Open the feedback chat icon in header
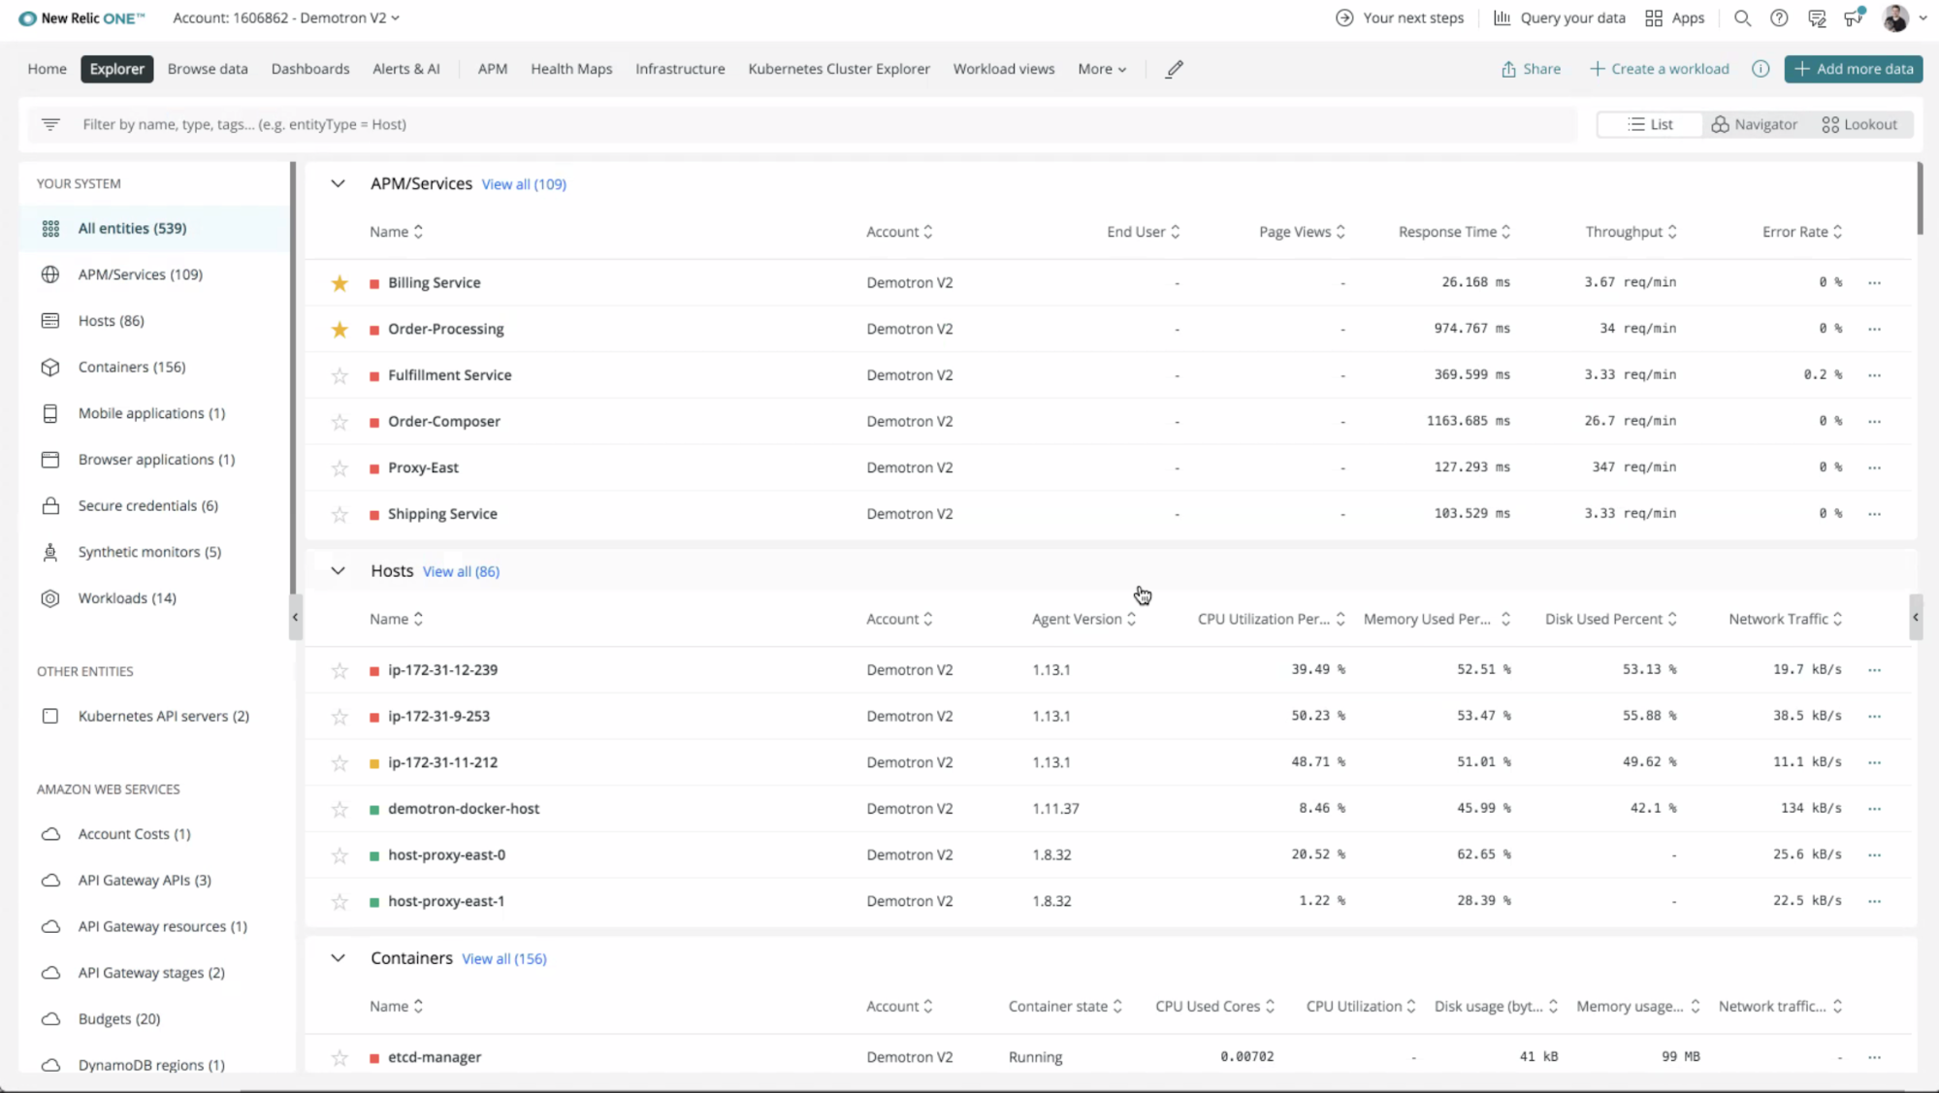Screen dimensions: 1939x1093 pyautogui.click(x=1817, y=18)
